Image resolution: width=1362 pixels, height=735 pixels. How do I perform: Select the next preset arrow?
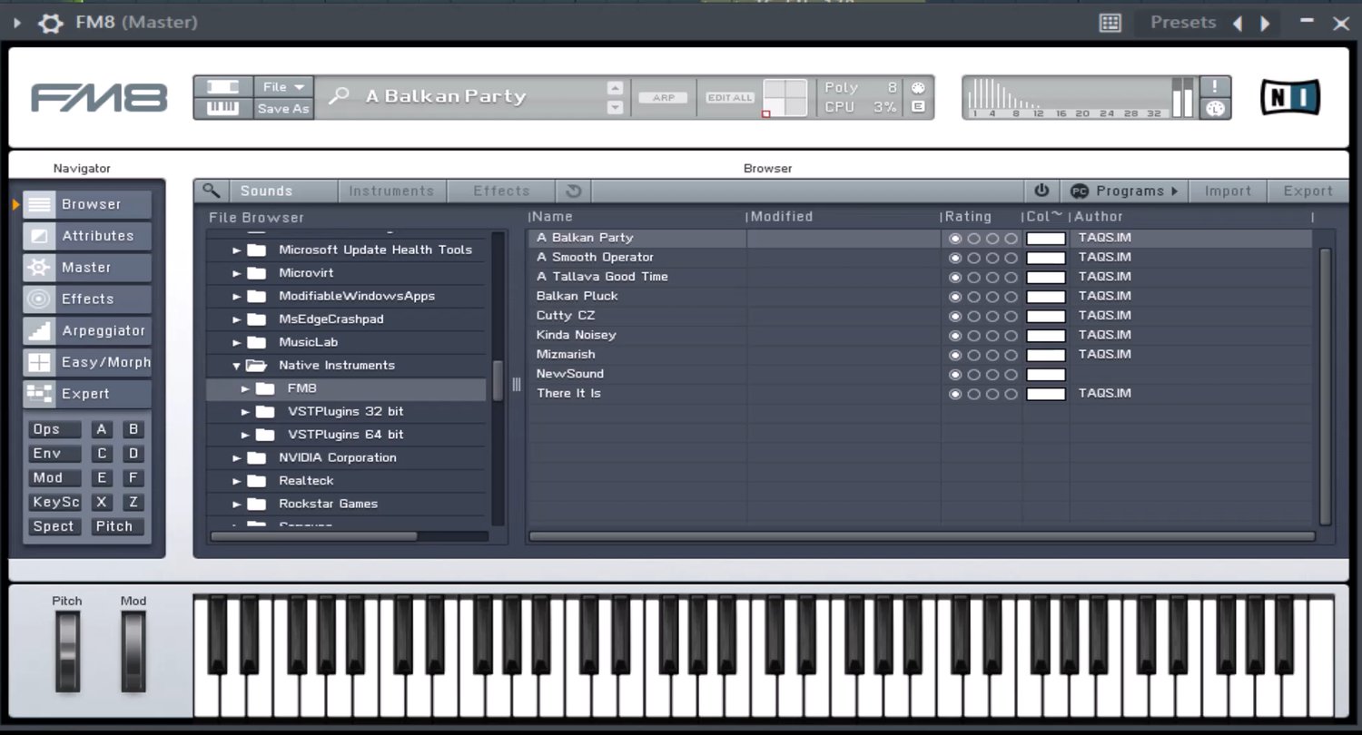pyautogui.click(x=1265, y=24)
